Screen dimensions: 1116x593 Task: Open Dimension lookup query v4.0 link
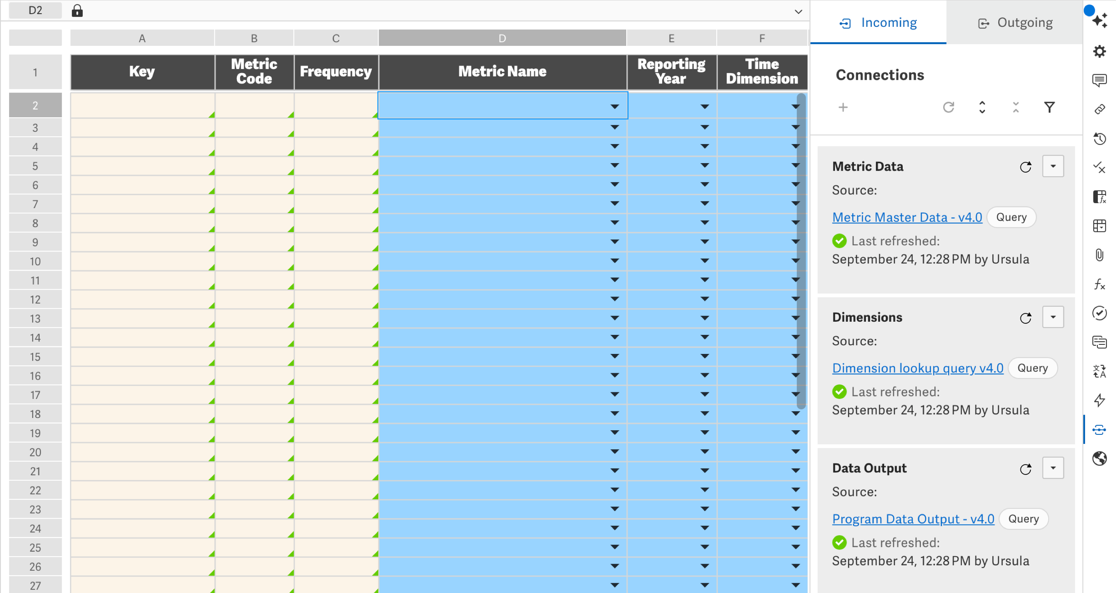[x=918, y=368]
